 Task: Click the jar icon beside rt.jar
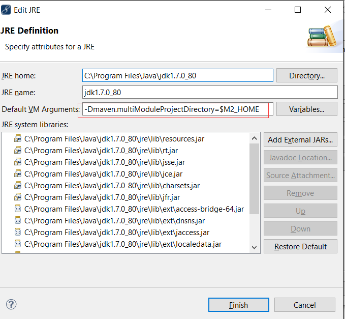click(18, 151)
